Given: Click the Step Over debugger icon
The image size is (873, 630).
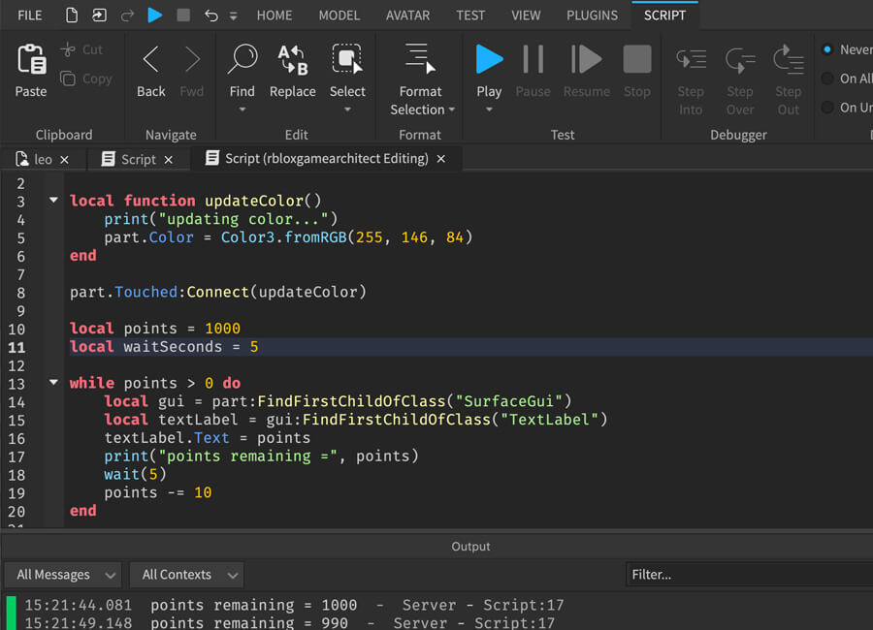Looking at the screenshot, I should click(740, 60).
